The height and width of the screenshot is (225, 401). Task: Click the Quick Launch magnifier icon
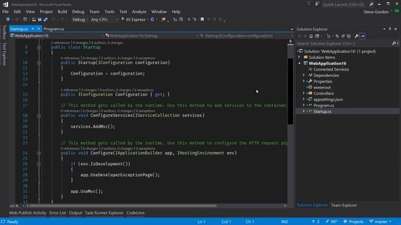[x=371, y=4]
